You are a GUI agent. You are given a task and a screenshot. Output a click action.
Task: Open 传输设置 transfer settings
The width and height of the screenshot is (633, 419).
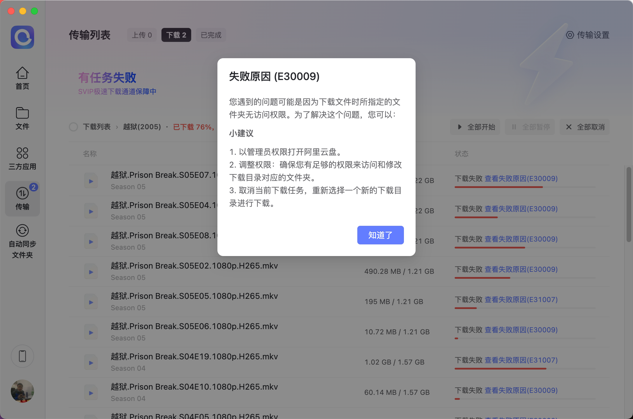[x=588, y=35]
